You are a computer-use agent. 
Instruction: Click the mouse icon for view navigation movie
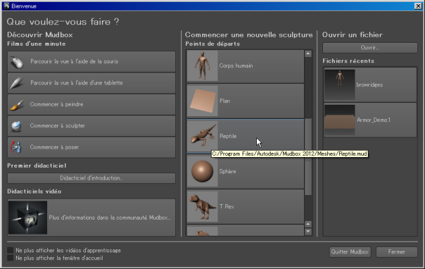point(17,62)
